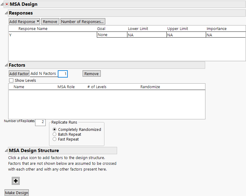
Task: Change the Goal cell for response Y
Action: coord(112,35)
